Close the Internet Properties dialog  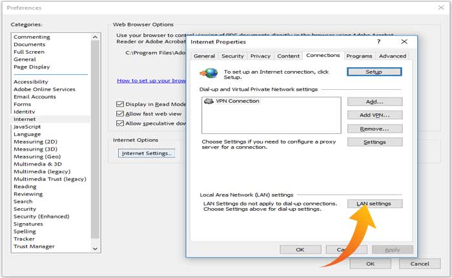coord(404,41)
